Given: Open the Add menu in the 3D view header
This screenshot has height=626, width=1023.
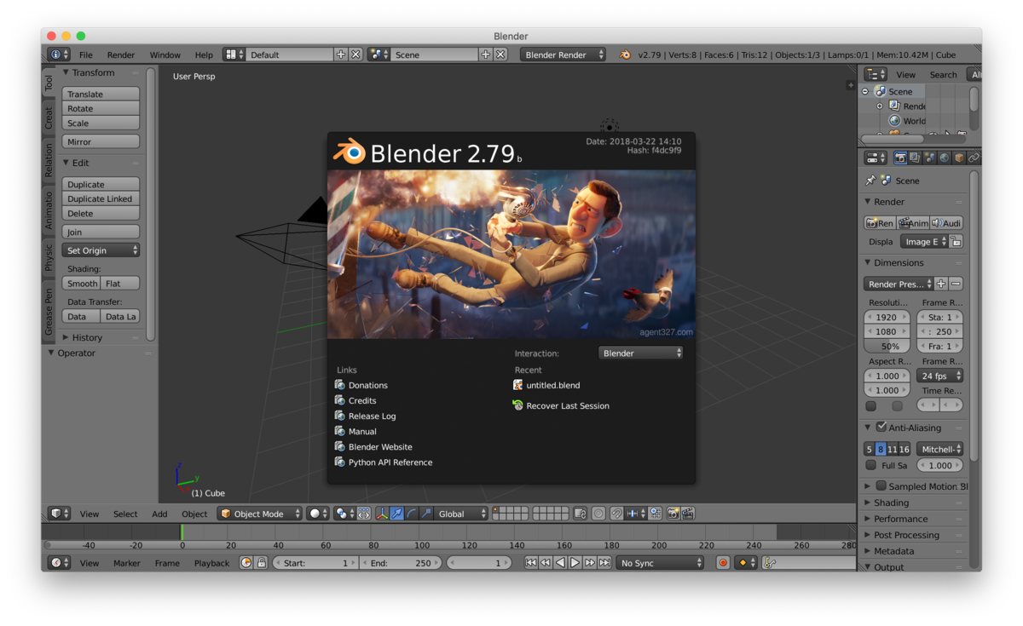Looking at the screenshot, I should point(159,514).
